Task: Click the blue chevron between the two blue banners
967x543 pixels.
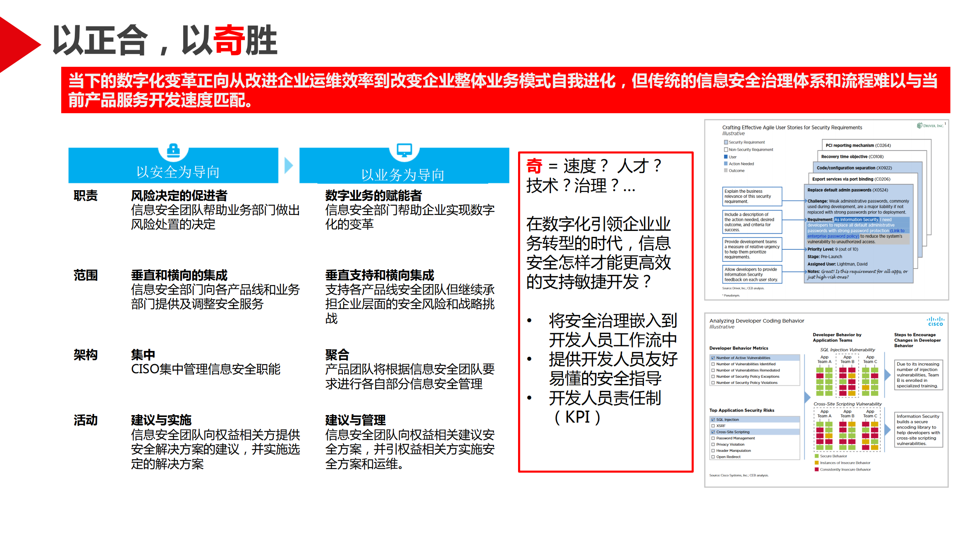Action: pos(288,165)
